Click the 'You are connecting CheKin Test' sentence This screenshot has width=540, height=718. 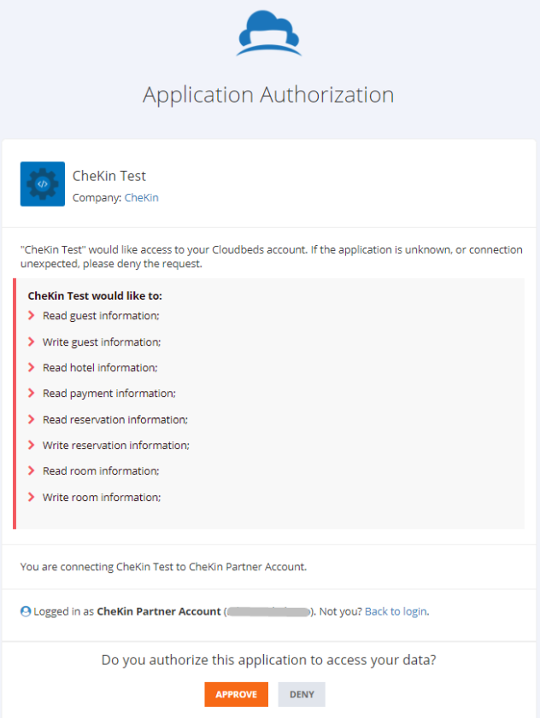pos(164,567)
